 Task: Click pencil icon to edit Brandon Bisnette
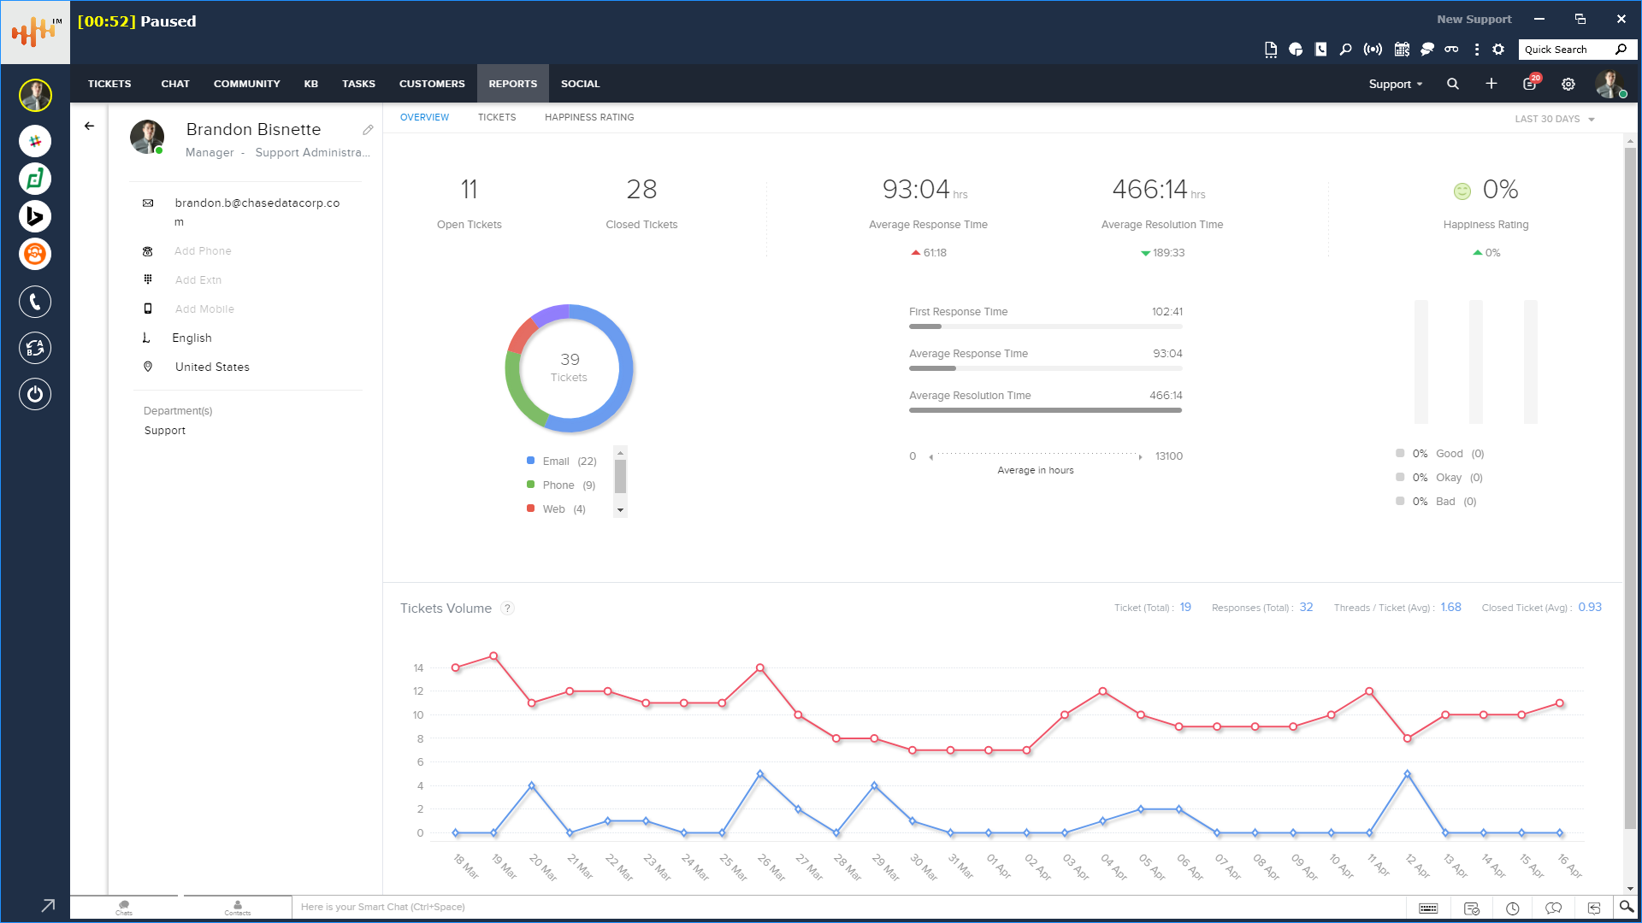click(x=368, y=130)
